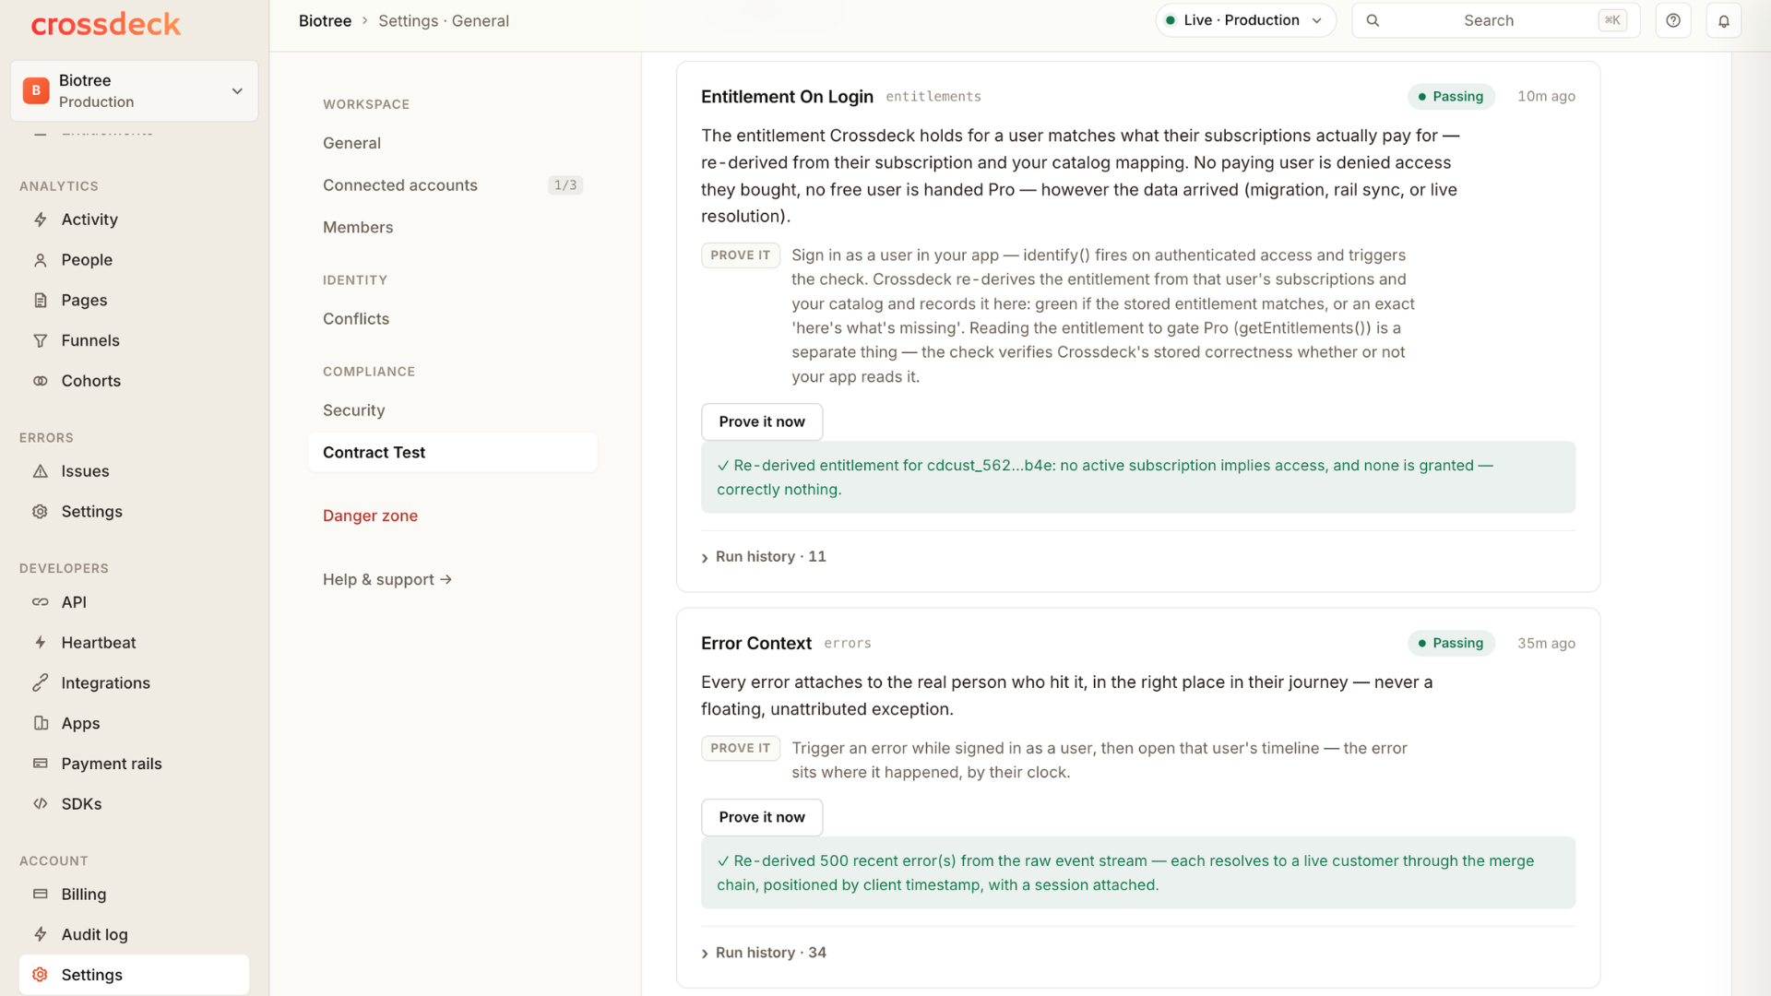Click the Biotree workspace avatar icon
This screenshot has height=996, width=1771.
(36, 90)
